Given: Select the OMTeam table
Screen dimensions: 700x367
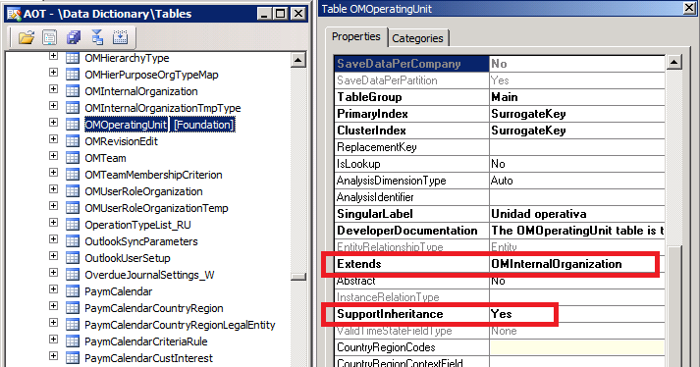Looking at the screenshot, I should point(105,158).
